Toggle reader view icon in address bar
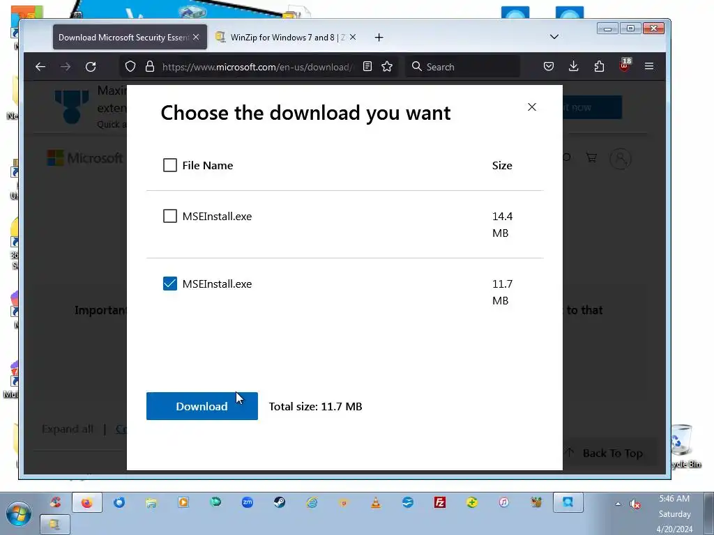Viewport: 714px width, 535px height. (x=367, y=67)
